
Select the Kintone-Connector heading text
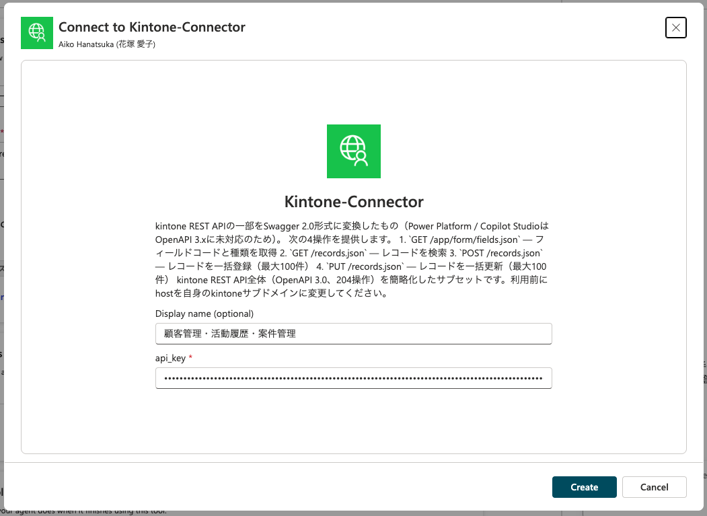(354, 202)
